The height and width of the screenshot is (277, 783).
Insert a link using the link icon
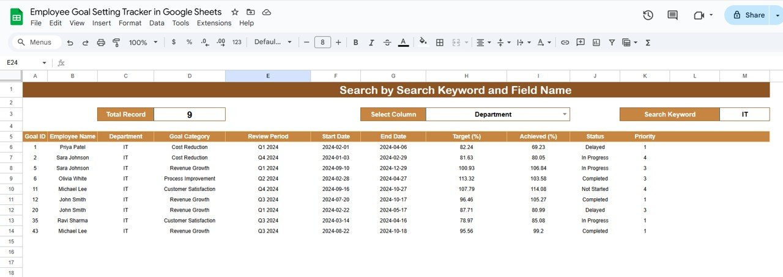pos(565,43)
